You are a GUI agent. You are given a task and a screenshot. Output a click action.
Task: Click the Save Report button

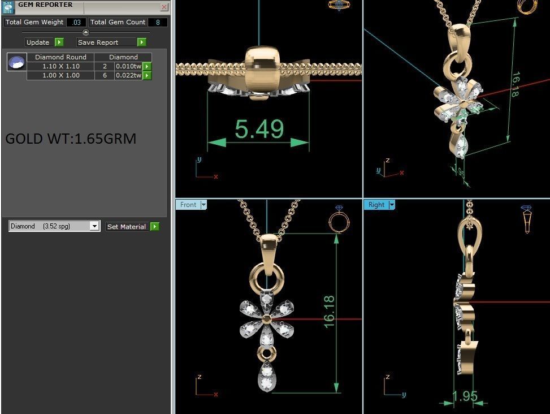(x=106, y=42)
